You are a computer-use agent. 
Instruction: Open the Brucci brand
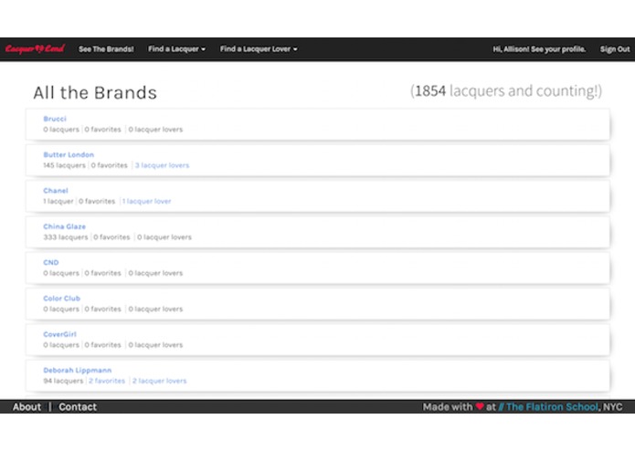point(55,119)
